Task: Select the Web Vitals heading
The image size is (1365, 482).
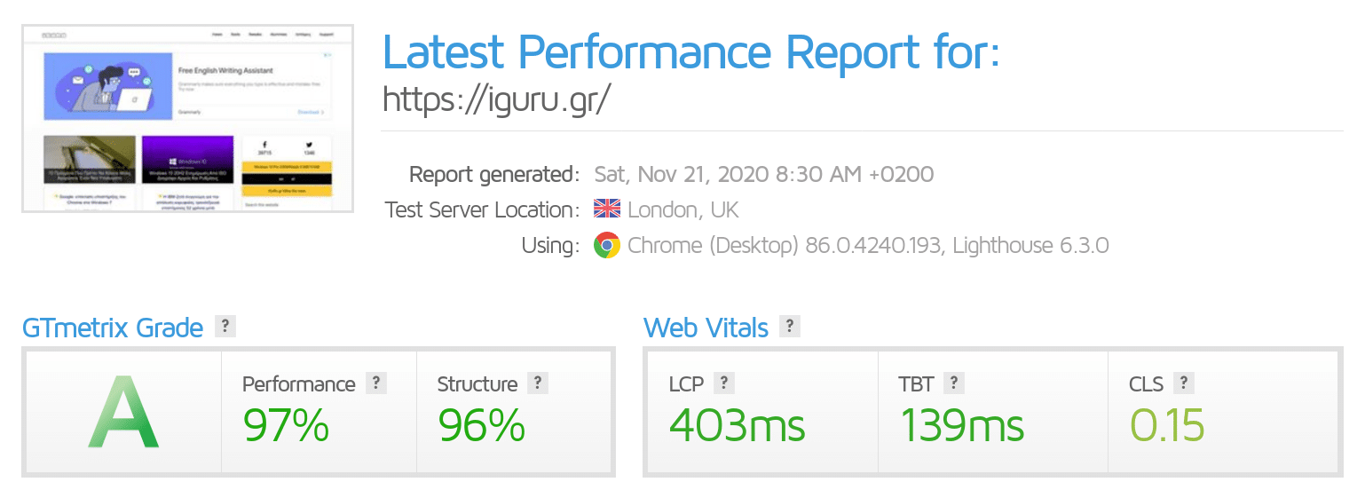Action: 706,328
